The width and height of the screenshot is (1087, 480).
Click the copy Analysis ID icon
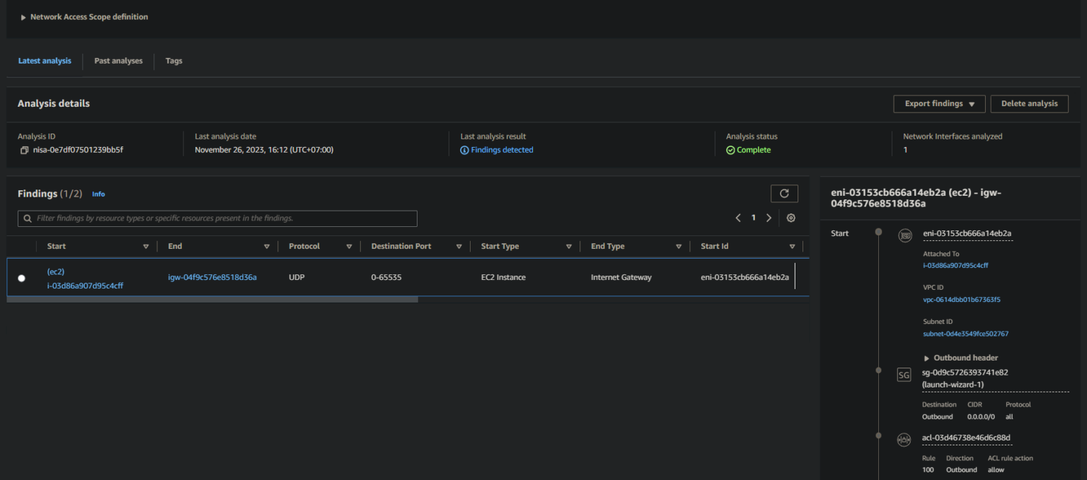[x=24, y=150]
